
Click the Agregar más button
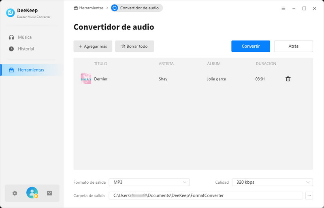[x=93, y=46]
